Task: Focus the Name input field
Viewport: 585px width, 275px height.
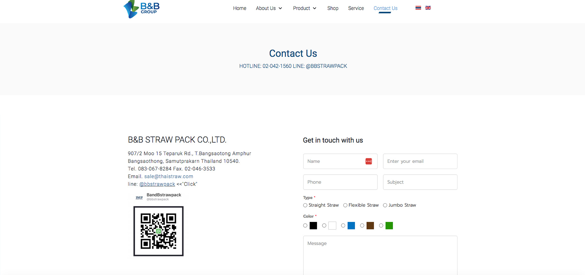Action: [340, 161]
